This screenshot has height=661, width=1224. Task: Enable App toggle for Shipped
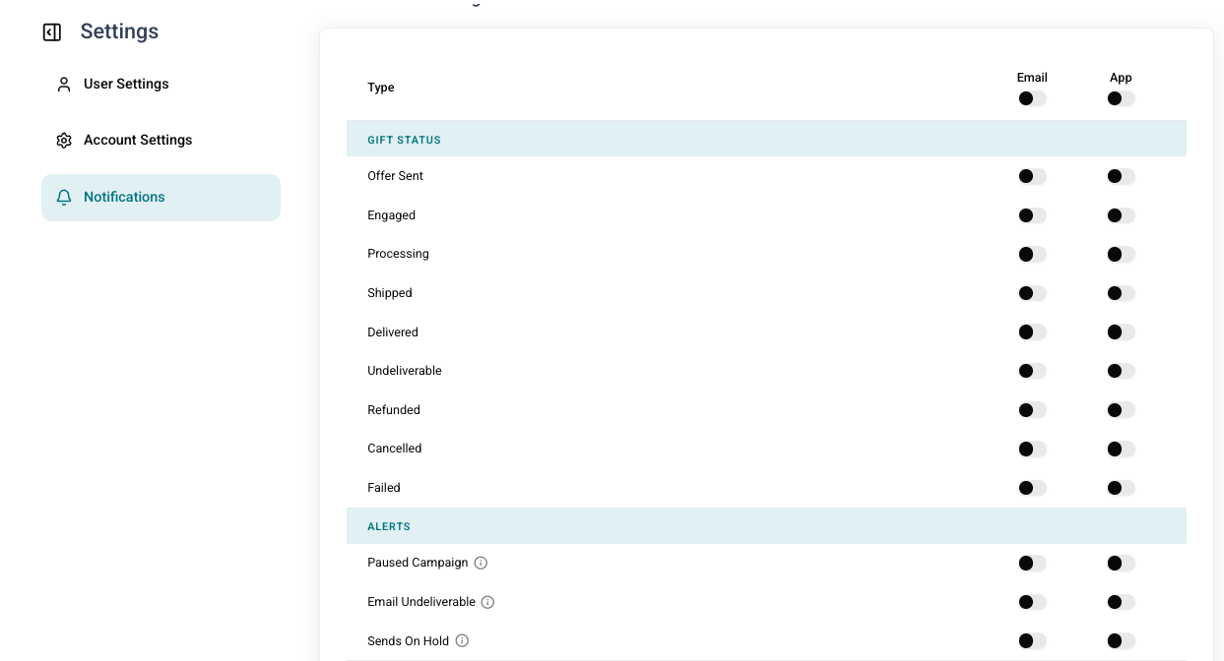tap(1121, 293)
